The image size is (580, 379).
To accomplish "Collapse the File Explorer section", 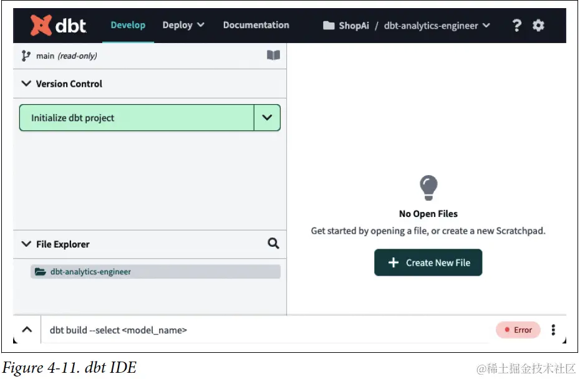I will pos(26,244).
